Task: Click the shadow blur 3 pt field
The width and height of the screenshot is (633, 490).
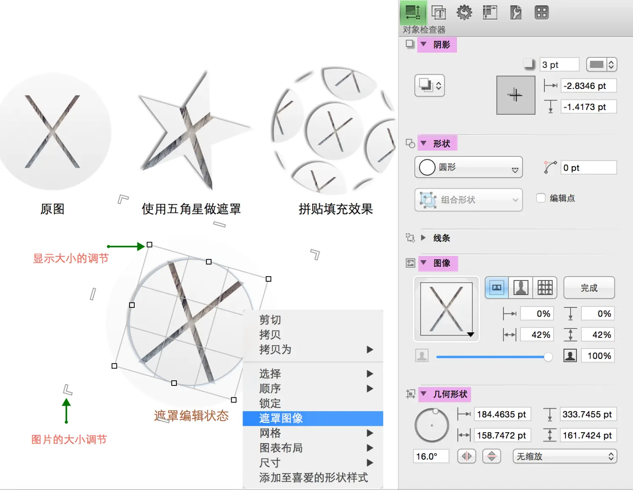Action: tap(560, 65)
